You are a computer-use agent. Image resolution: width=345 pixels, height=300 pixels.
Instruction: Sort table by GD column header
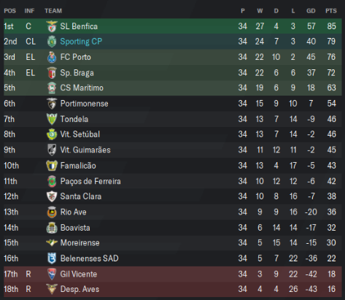(x=311, y=11)
